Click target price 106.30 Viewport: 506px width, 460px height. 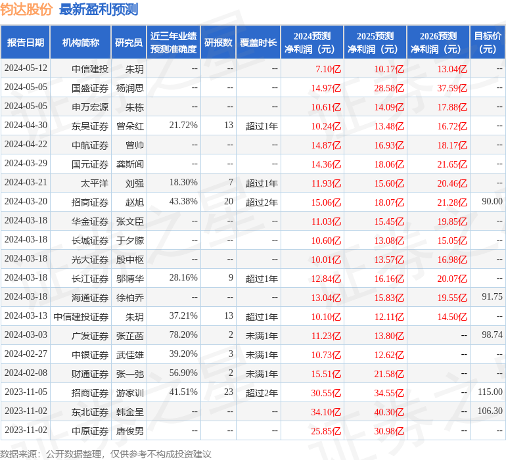(x=490, y=411)
